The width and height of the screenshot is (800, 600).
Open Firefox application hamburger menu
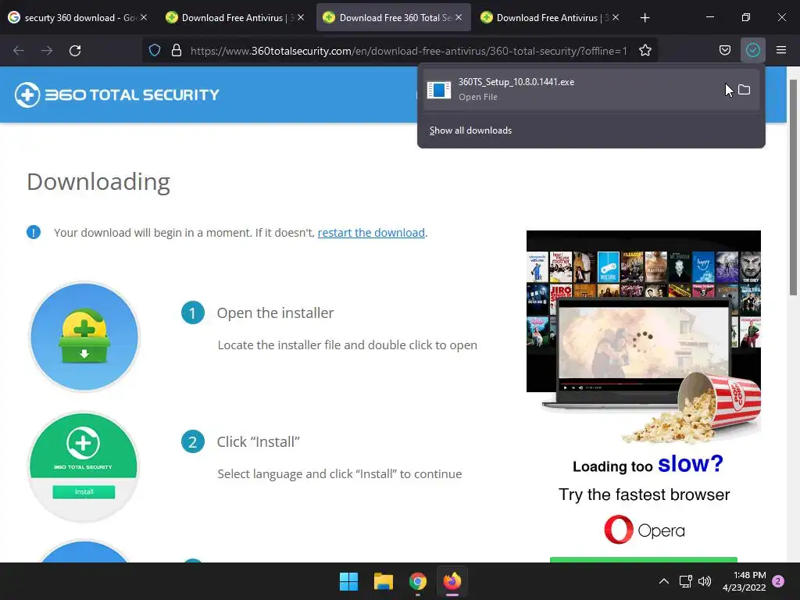pos(781,50)
